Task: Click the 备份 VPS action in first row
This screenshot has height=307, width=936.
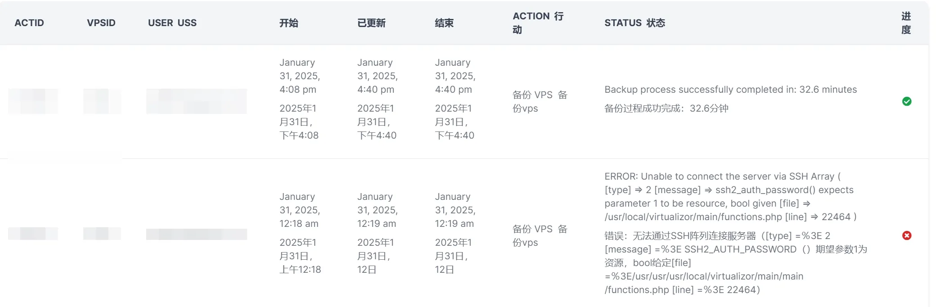Action: coord(540,101)
